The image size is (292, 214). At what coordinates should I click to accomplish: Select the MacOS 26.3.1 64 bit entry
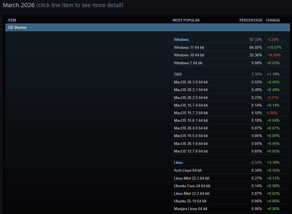click(x=230, y=90)
